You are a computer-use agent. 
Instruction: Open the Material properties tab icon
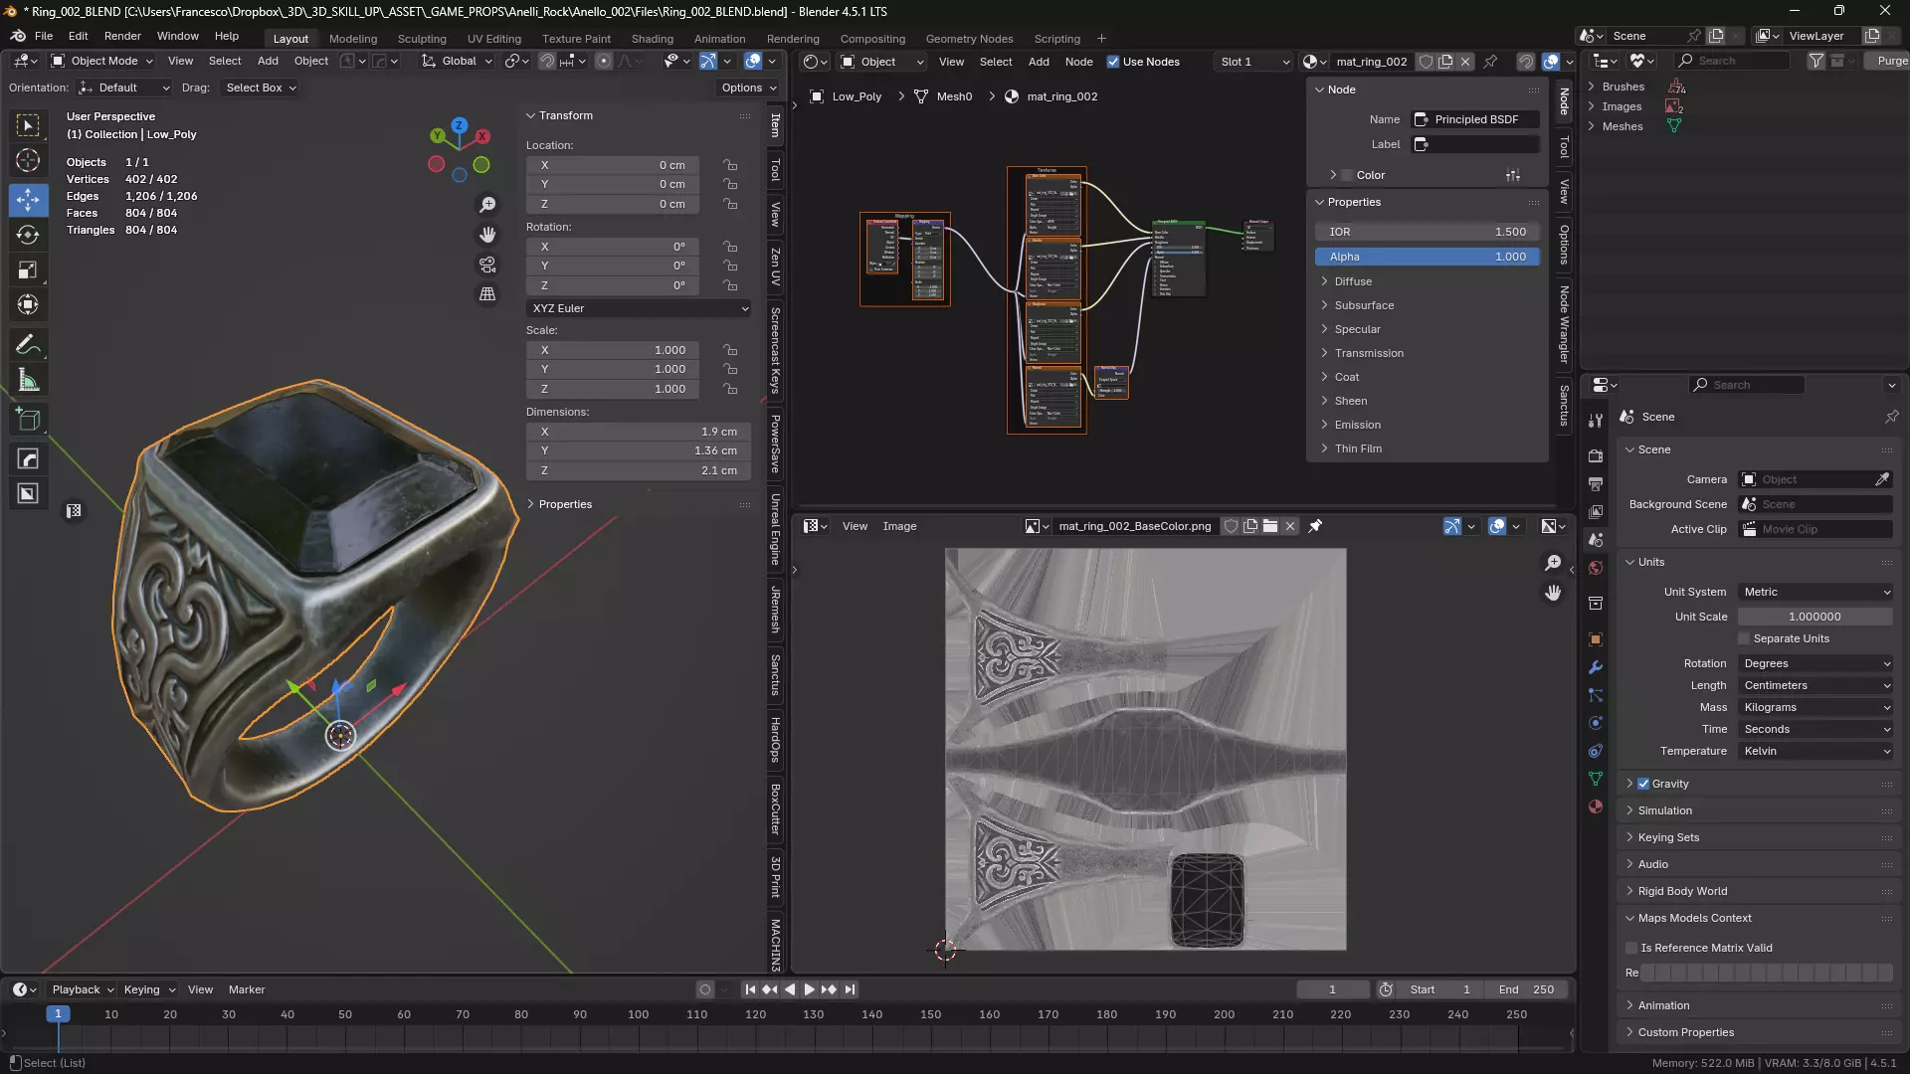pyautogui.click(x=1596, y=806)
